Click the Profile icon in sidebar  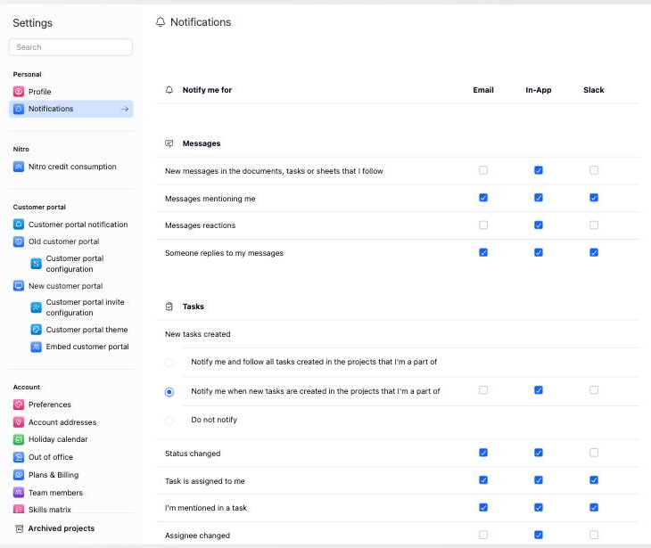(19, 92)
